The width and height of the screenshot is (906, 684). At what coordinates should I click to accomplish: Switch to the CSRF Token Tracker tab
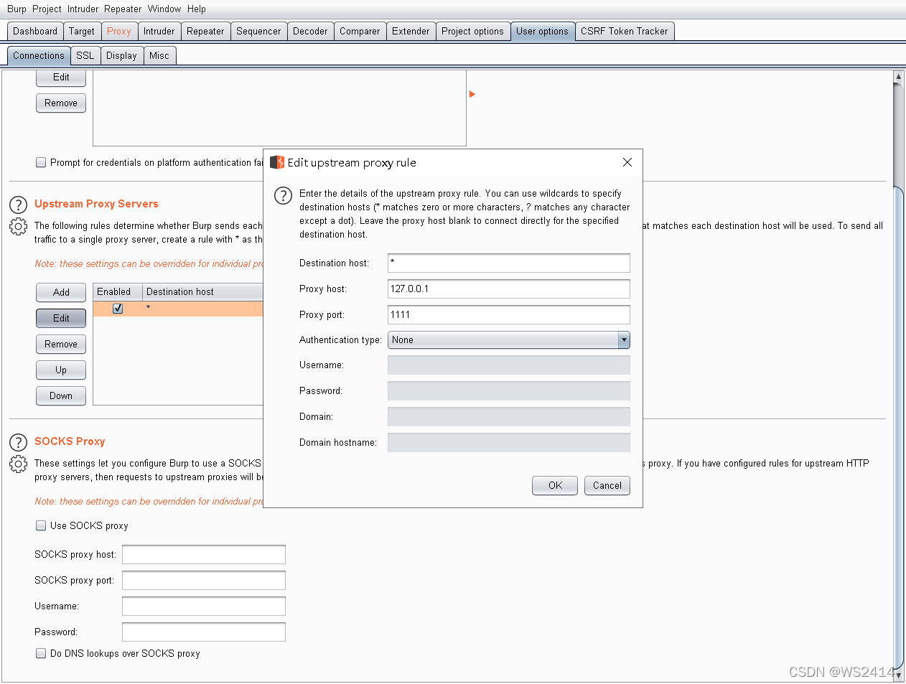tap(625, 31)
